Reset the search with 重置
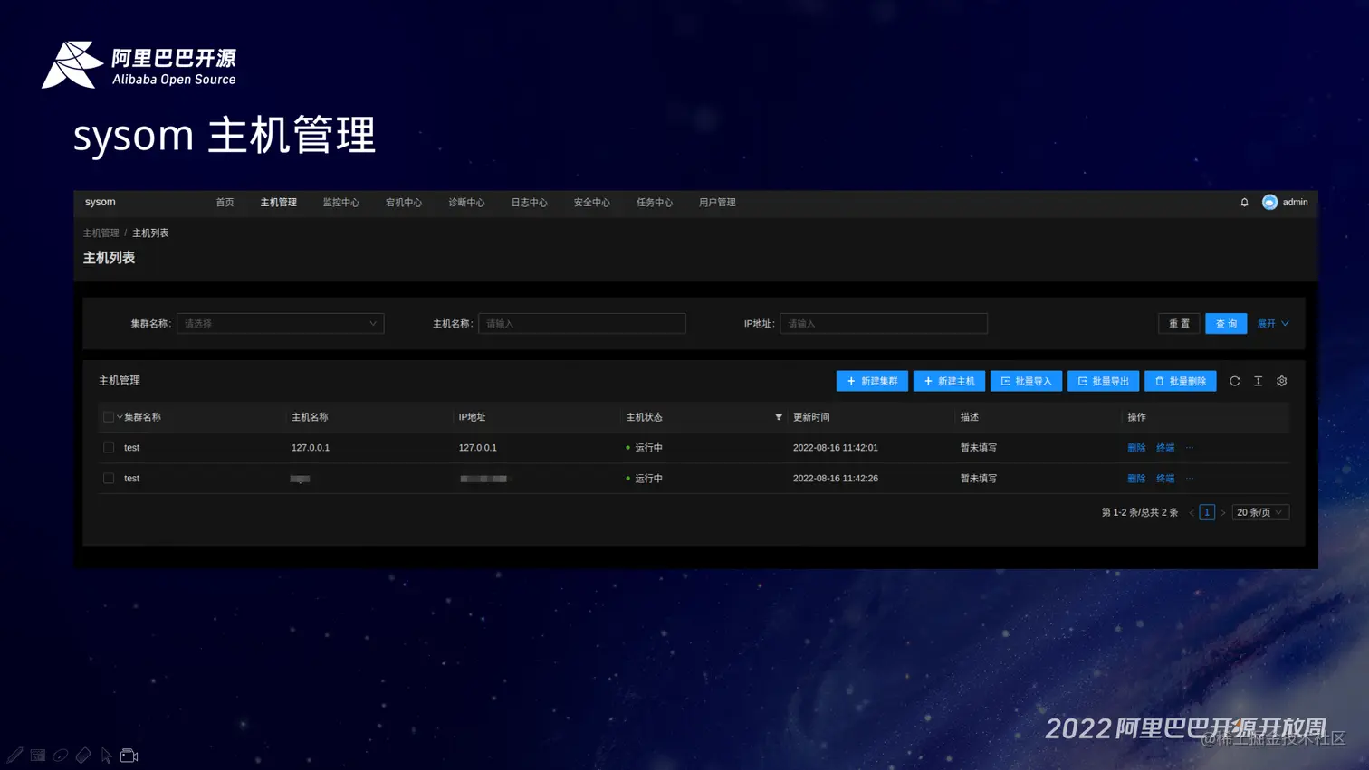This screenshot has height=770, width=1369. tap(1179, 324)
